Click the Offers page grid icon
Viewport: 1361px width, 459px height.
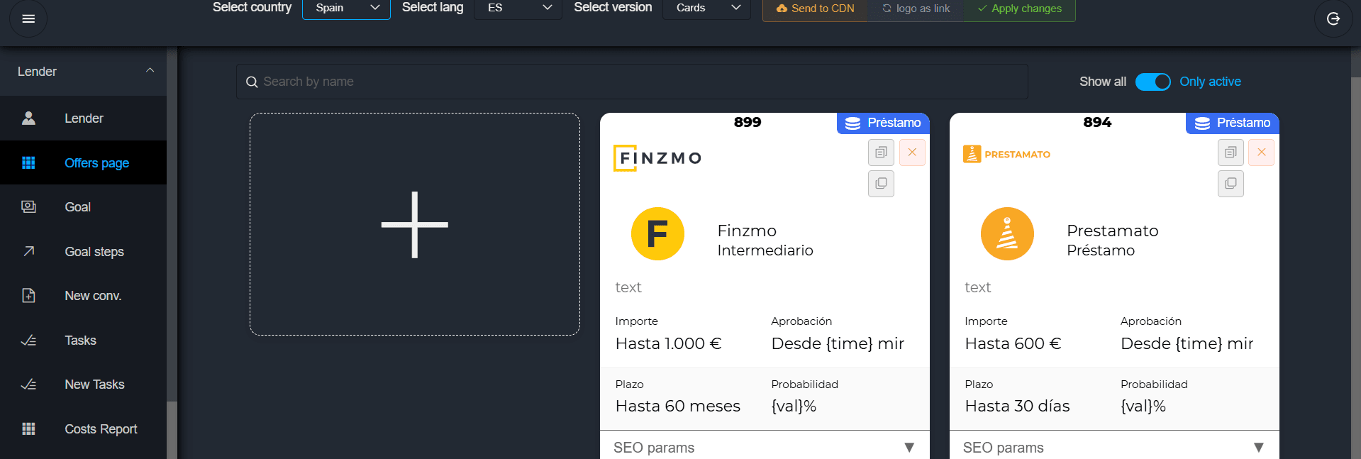pos(28,162)
